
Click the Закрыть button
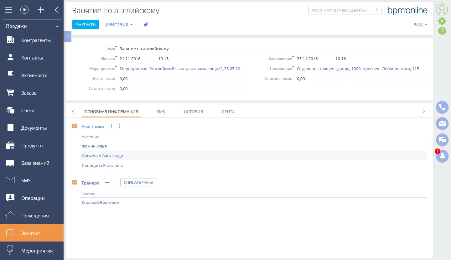point(86,24)
